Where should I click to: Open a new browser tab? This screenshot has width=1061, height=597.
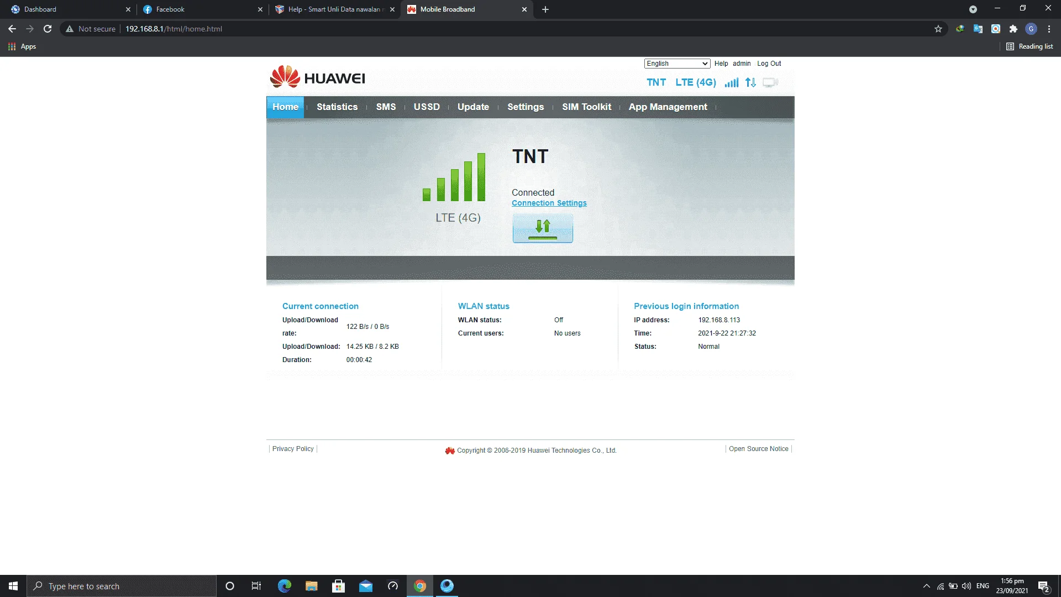tap(545, 9)
